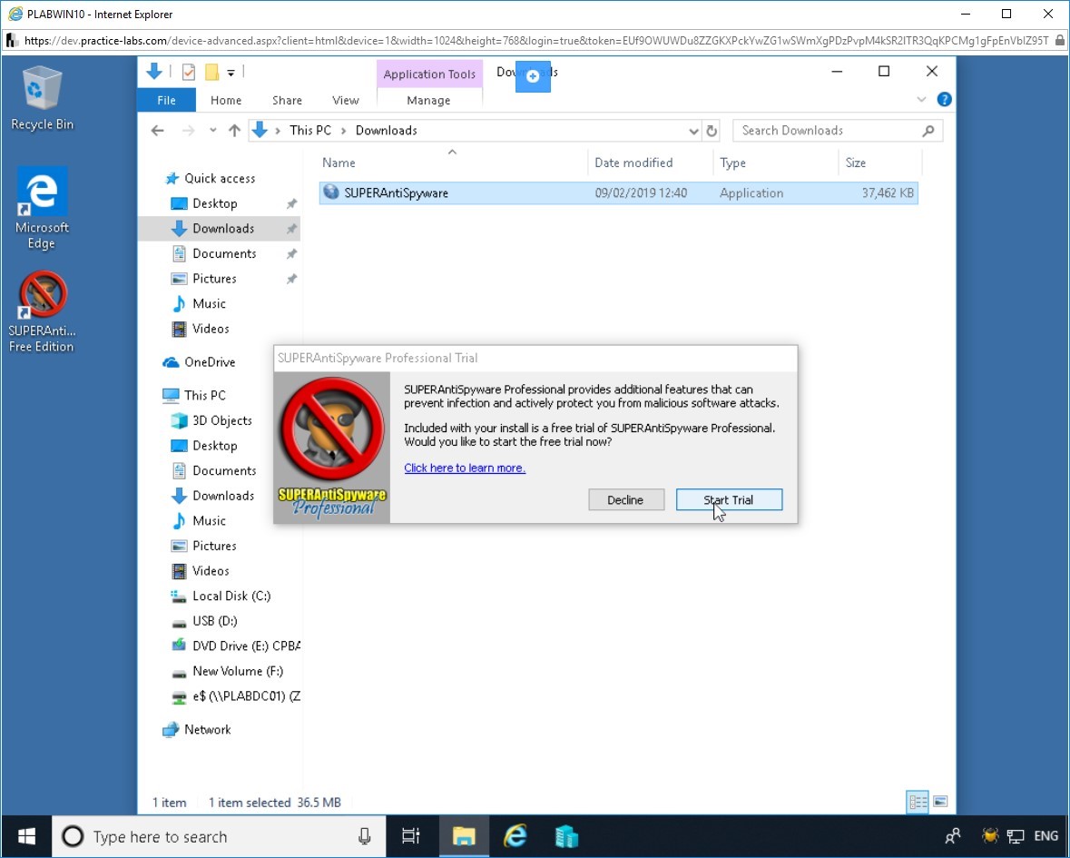Click the chevron after This PC in breadcrumb
The height and width of the screenshot is (858, 1070).
(343, 131)
